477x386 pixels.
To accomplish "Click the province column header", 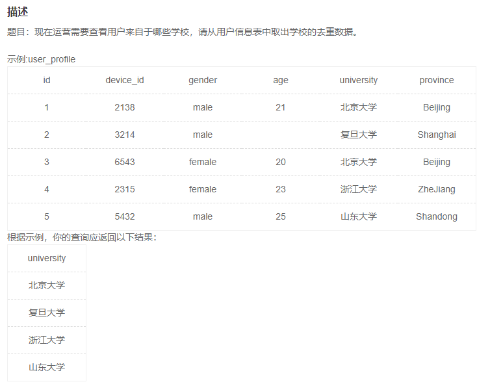I will 437,81.
